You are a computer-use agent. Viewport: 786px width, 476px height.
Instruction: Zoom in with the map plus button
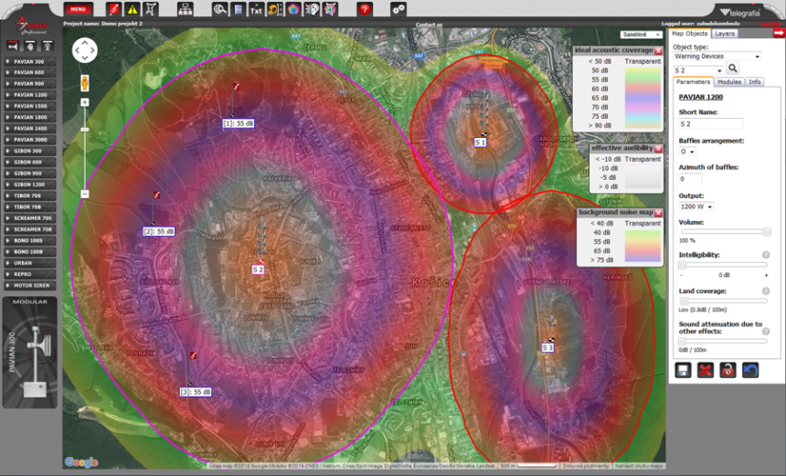coord(85,102)
